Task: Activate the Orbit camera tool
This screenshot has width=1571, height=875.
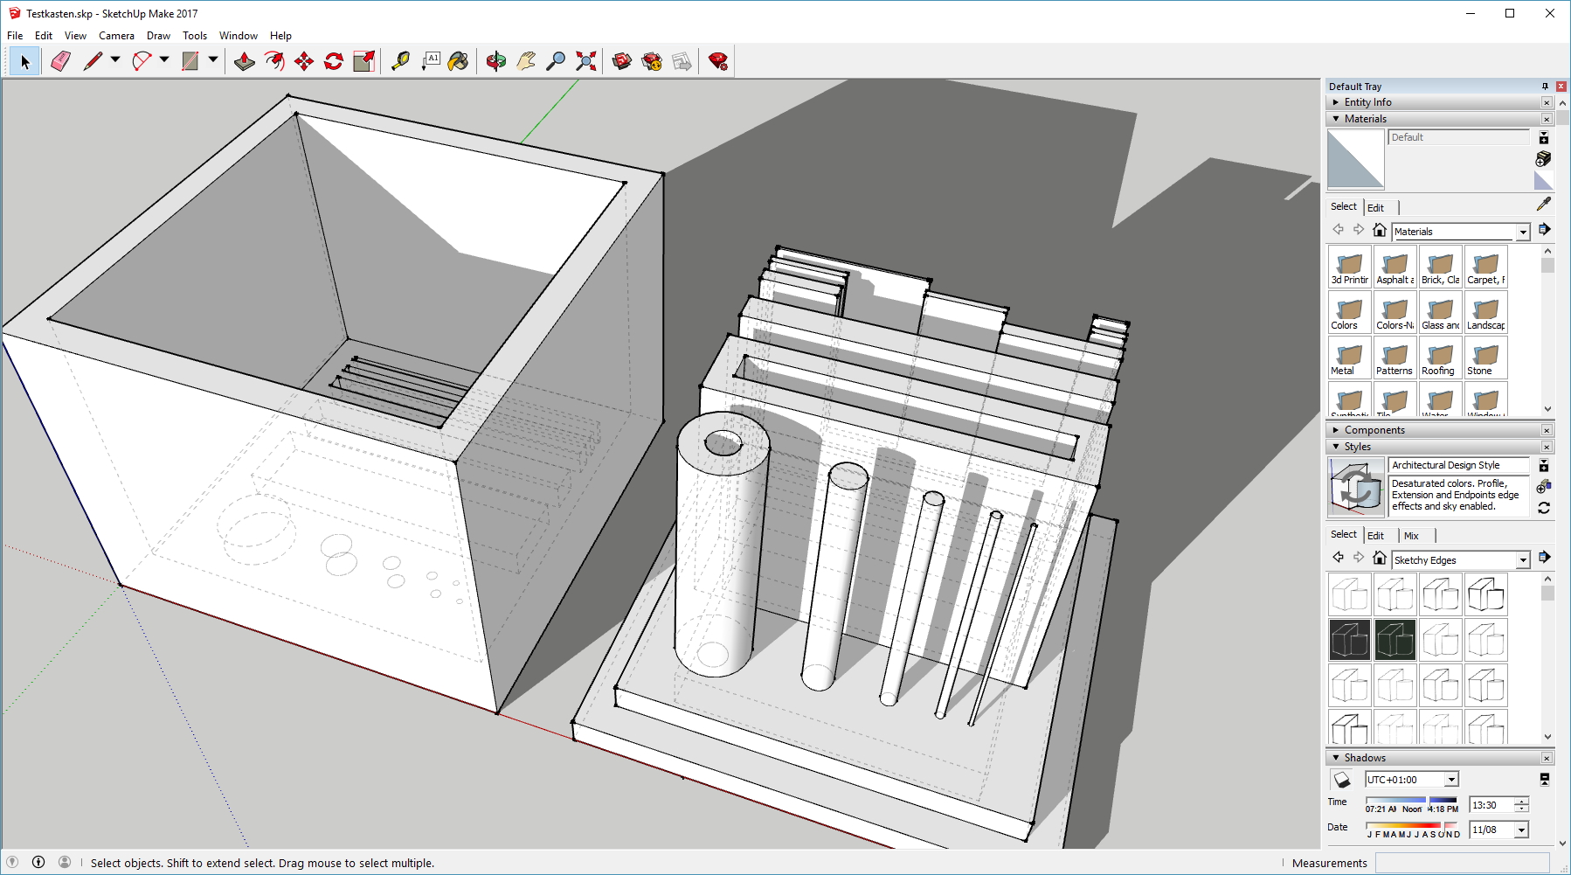Action: [x=496, y=61]
